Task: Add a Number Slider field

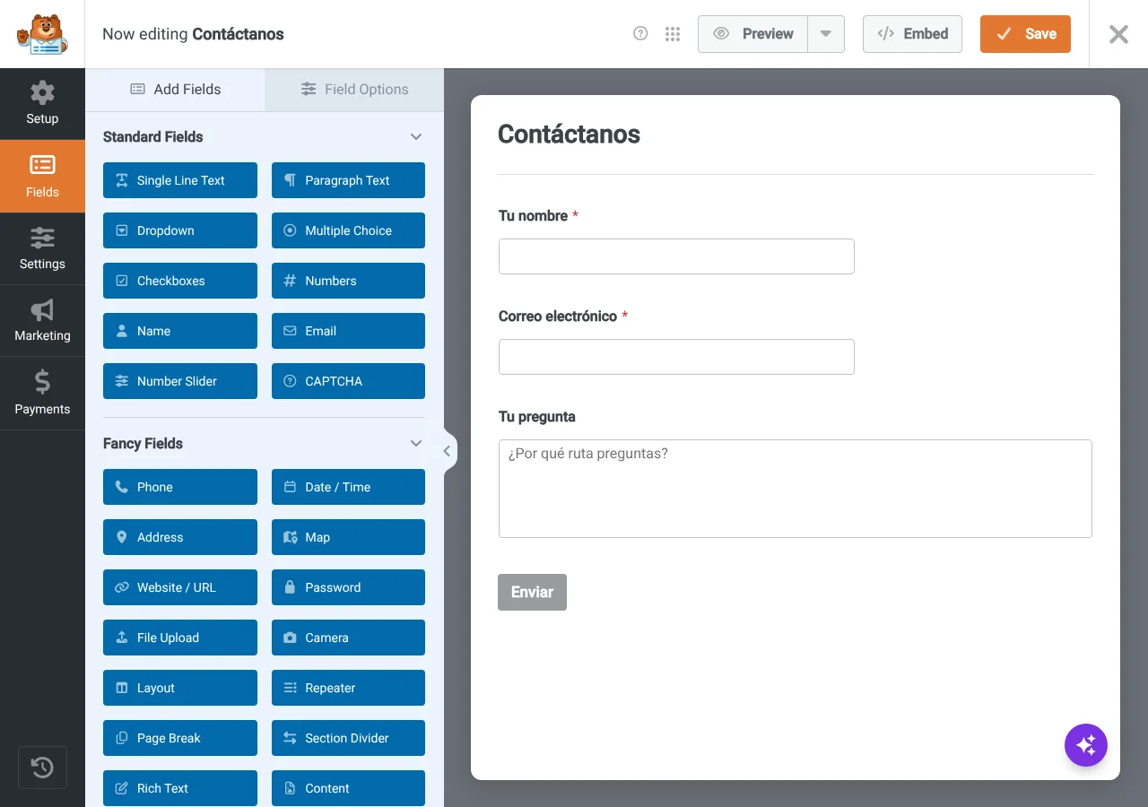Action: click(x=180, y=381)
